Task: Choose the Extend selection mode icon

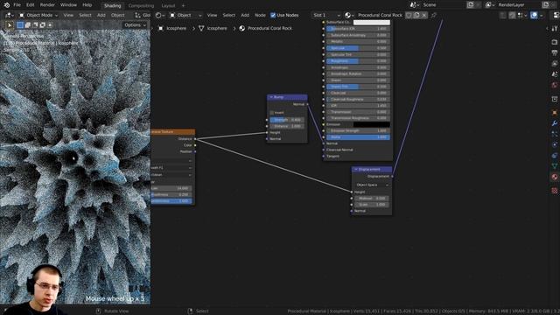Action: (x=28, y=25)
